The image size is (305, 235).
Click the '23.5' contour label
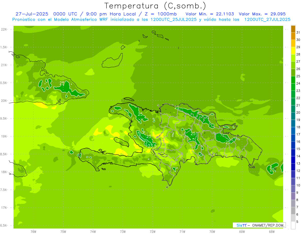pos(152,146)
